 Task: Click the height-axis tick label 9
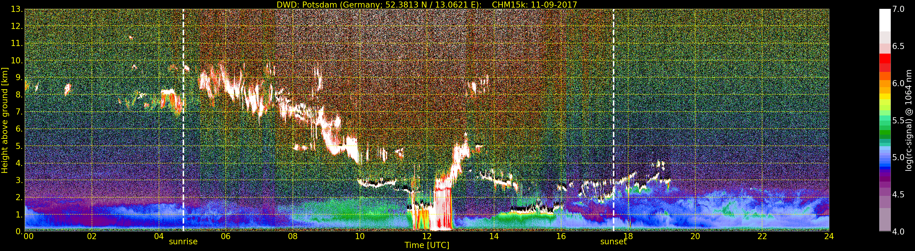[x=19, y=78]
